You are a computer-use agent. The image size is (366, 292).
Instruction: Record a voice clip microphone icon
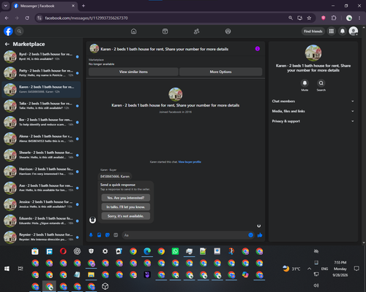[91, 235]
